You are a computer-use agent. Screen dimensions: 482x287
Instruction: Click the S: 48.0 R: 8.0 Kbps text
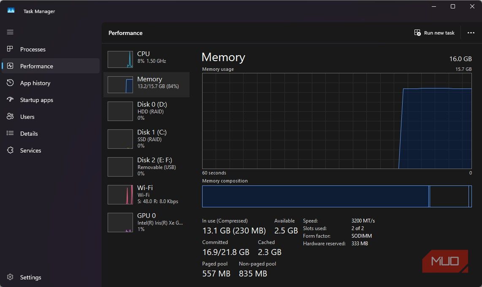coord(158,201)
